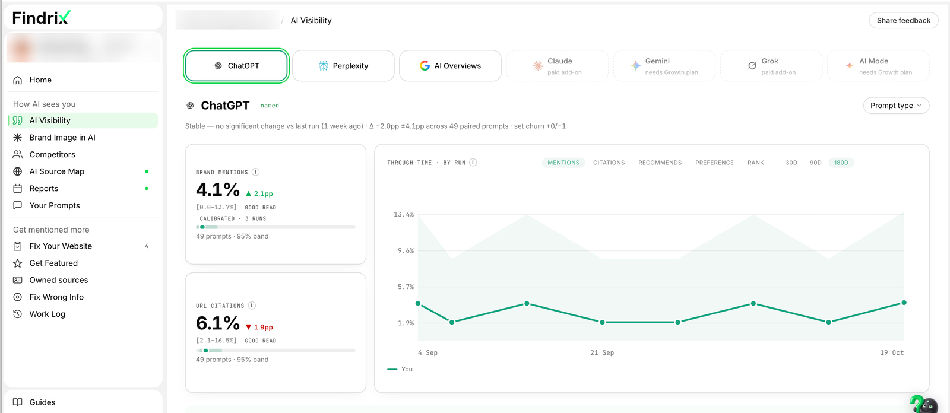The width and height of the screenshot is (950, 413).
Task: Show the Citations metric on chart
Action: coord(609,163)
